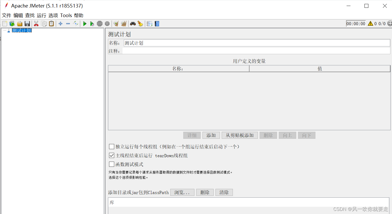Click the 添加 variable button
392x214 pixels.
tap(211, 135)
